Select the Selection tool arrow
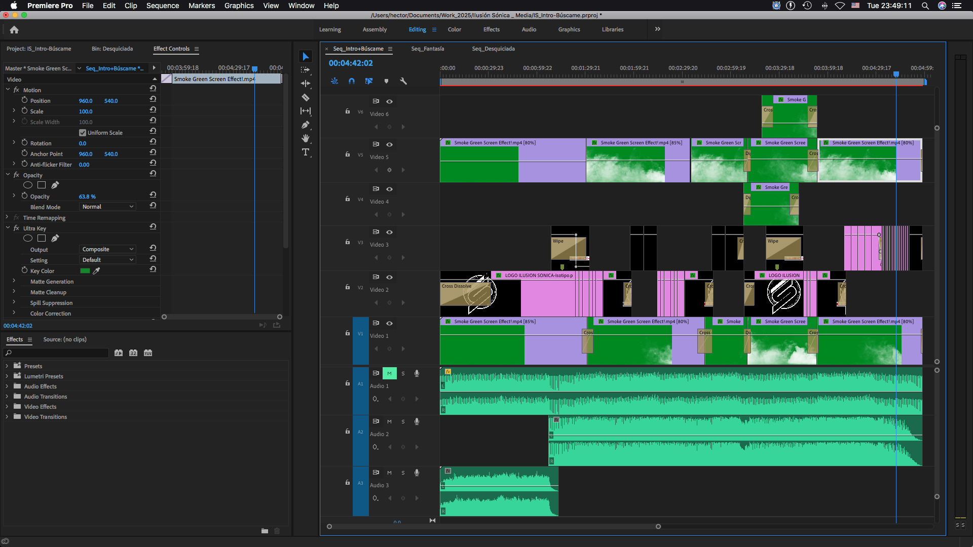Image resolution: width=973 pixels, height=547 pixels. (306, 56)
